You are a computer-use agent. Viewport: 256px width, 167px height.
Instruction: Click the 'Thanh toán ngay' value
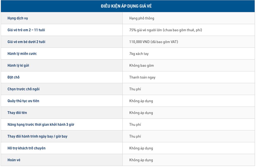coord(142,77)
